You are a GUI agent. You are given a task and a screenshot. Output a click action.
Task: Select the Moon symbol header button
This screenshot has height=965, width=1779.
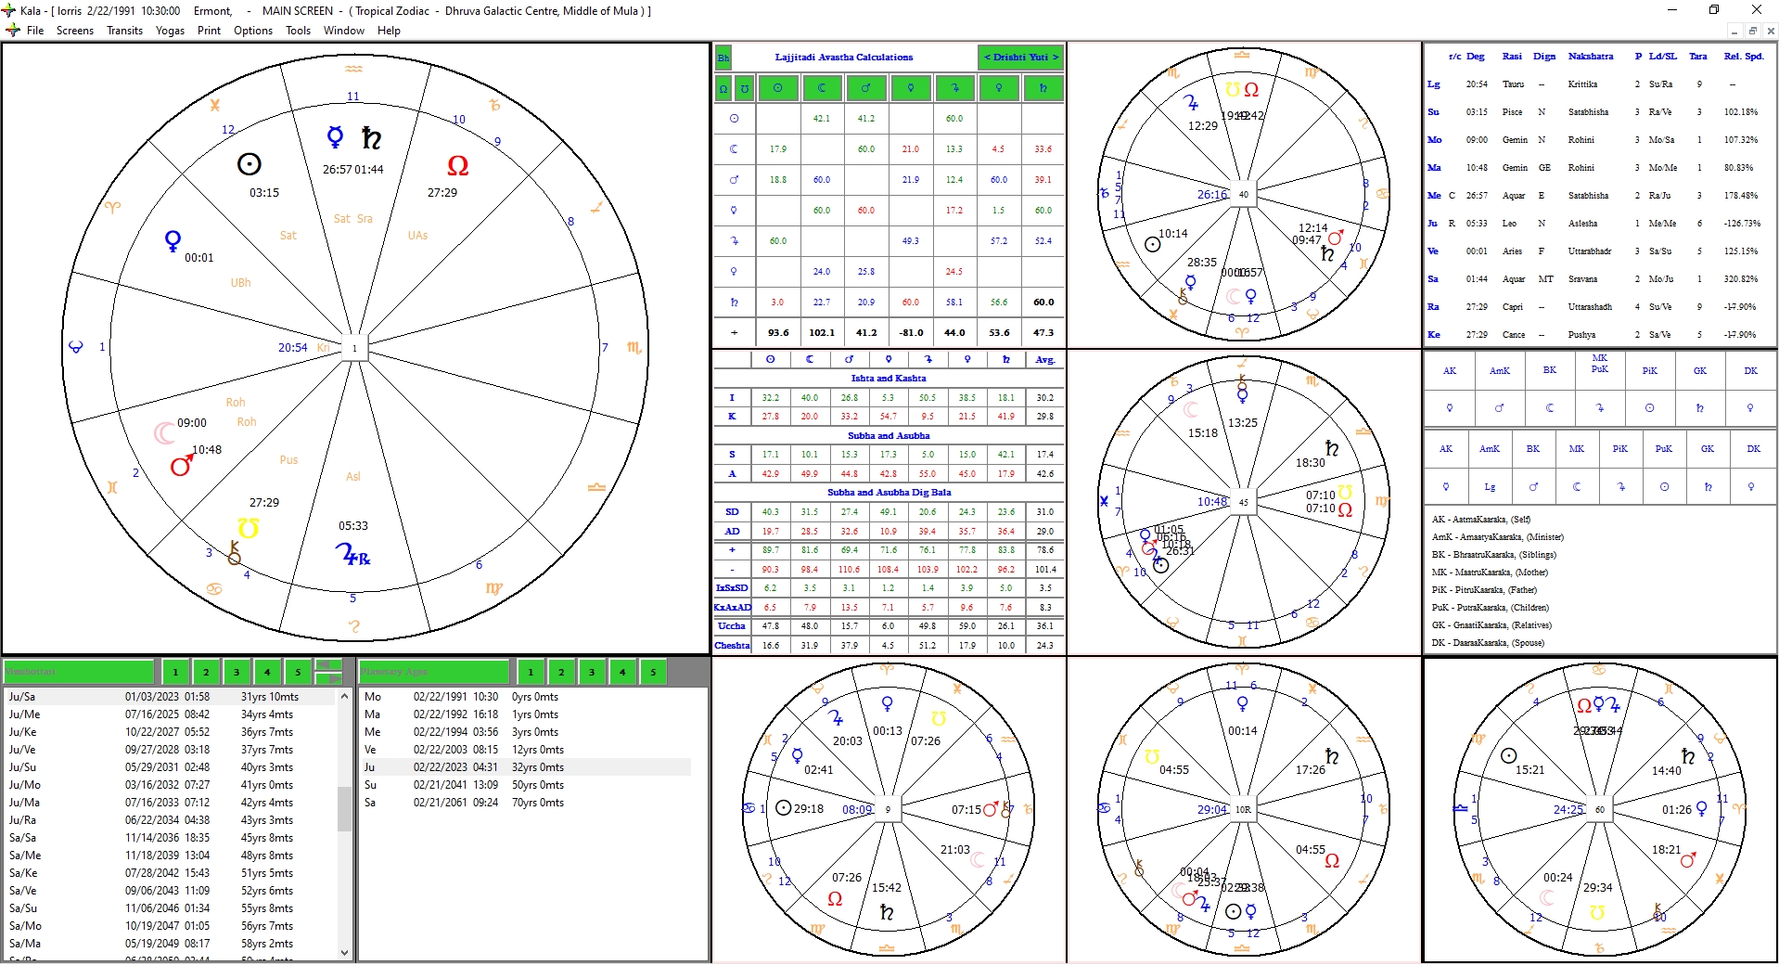point(822,88)
